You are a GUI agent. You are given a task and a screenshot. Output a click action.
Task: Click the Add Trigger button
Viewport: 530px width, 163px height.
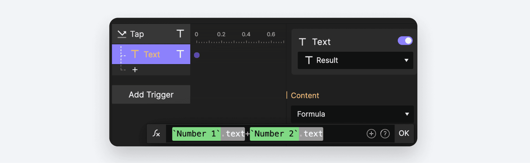point(151,94)
